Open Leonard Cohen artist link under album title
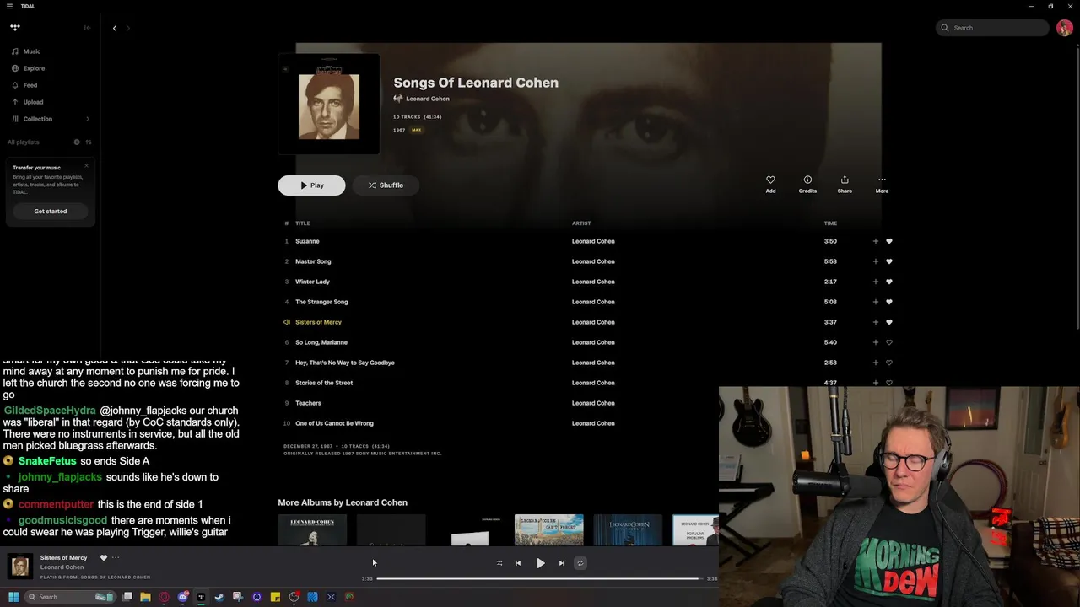The height and width of the screenshot is (607, 1080). click(x=428, y=99)
